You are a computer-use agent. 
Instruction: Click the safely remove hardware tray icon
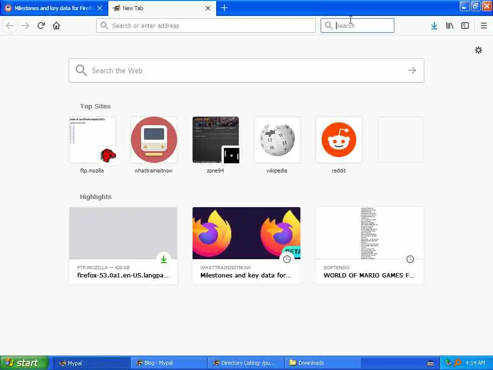click(x=448, y=363)
